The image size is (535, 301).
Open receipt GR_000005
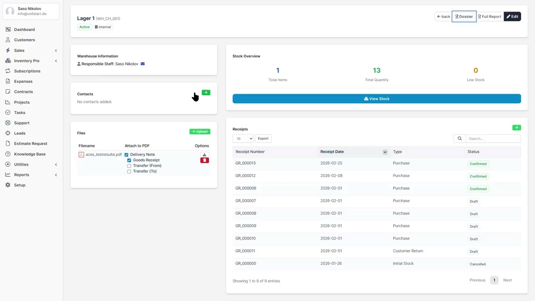click(x=246, y=263)
